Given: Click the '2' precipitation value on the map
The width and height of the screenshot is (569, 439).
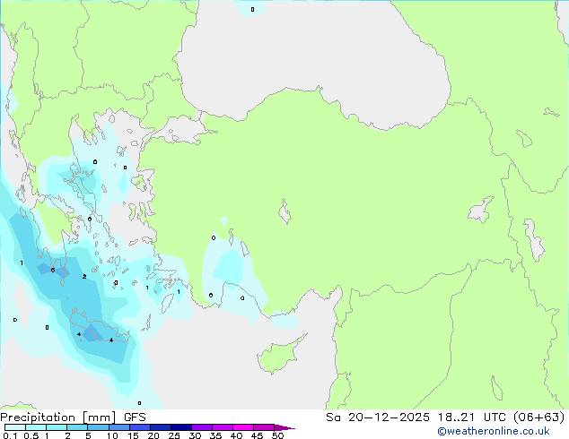Looking at the screenshot, I should [x=84, y=277].
